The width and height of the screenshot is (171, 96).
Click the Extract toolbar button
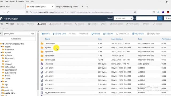157,24
